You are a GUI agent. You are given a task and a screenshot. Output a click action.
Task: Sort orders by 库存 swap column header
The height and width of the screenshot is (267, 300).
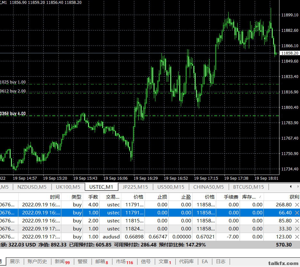pyautogui.click(x=252, y=197)
